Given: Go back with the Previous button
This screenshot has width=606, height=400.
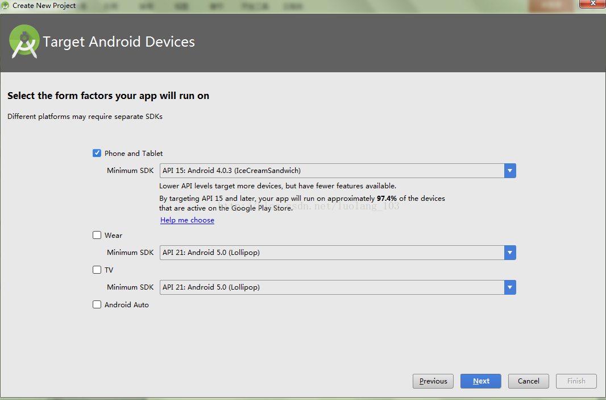Looking at the screenshot, I should click(x=433, y=381).
